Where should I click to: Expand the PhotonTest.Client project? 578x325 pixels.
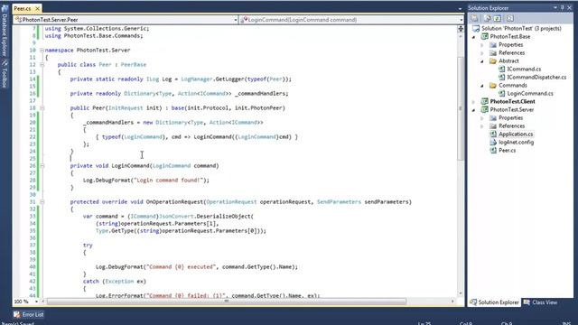point(474,102)
